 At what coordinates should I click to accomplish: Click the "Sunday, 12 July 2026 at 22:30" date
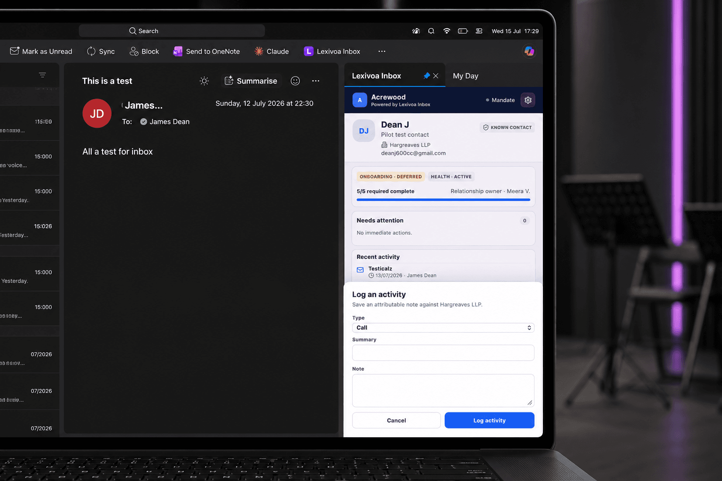click(x=264, y=103)
